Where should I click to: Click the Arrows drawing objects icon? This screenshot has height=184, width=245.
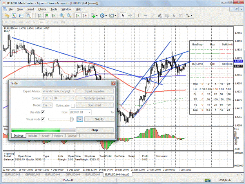click(x=188, y=16)
